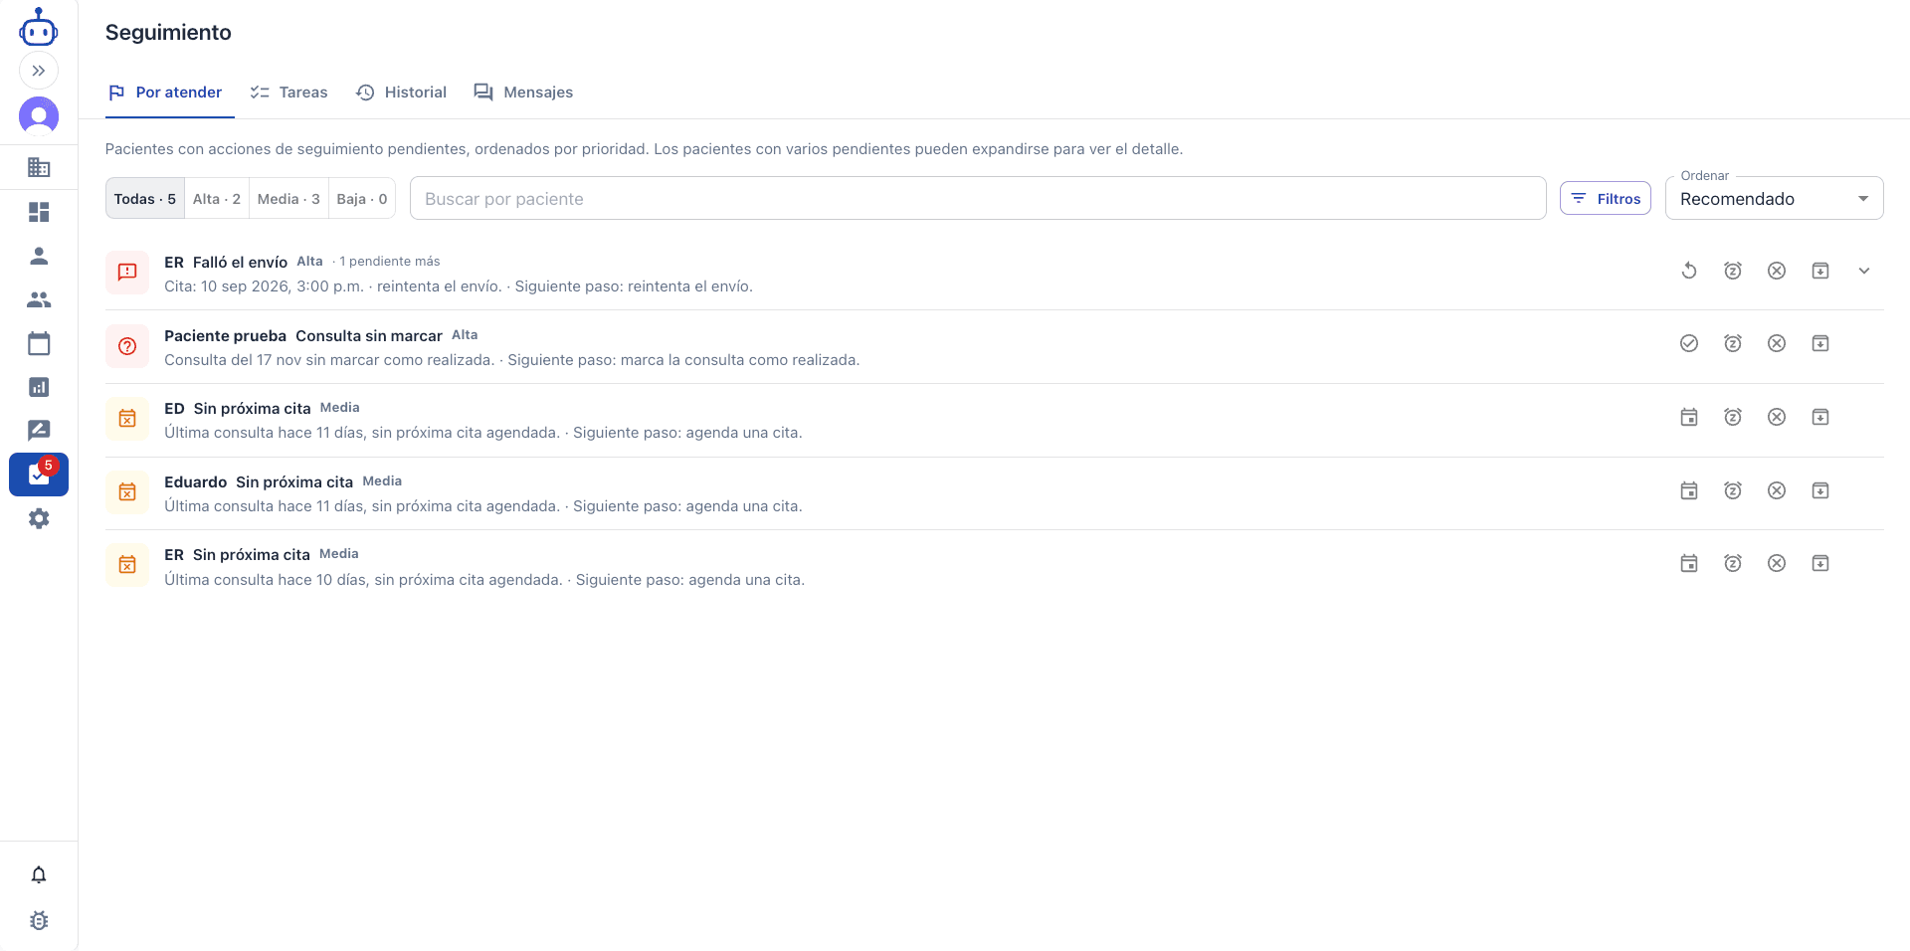The width and height of the screenshot is (1910, 951).
Task: Open the calendar sidebar icon
Action: [x=39, y=343]
